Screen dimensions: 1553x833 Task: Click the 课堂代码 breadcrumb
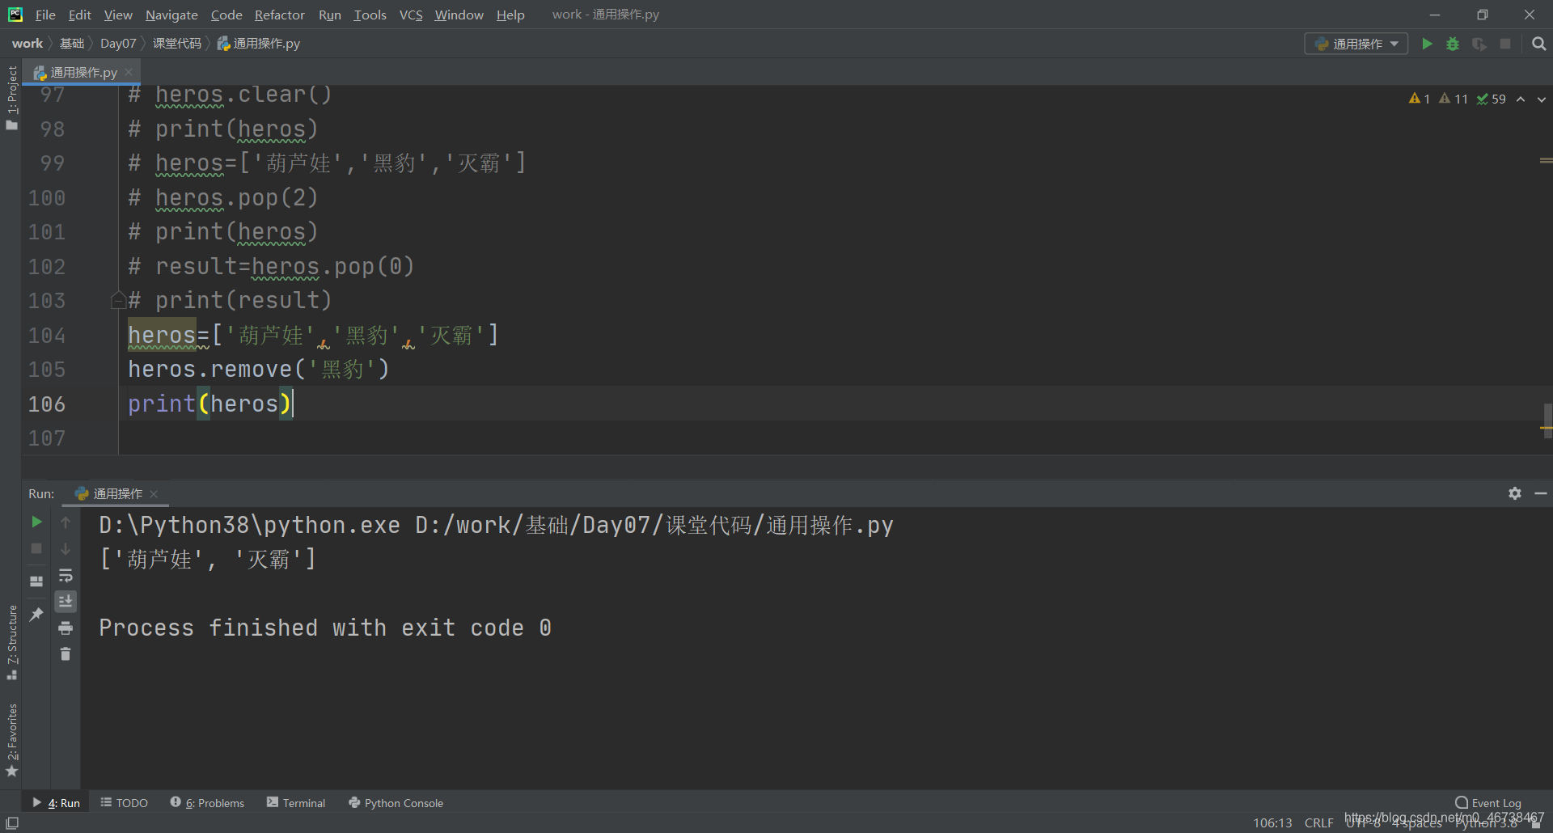[177, 44]
